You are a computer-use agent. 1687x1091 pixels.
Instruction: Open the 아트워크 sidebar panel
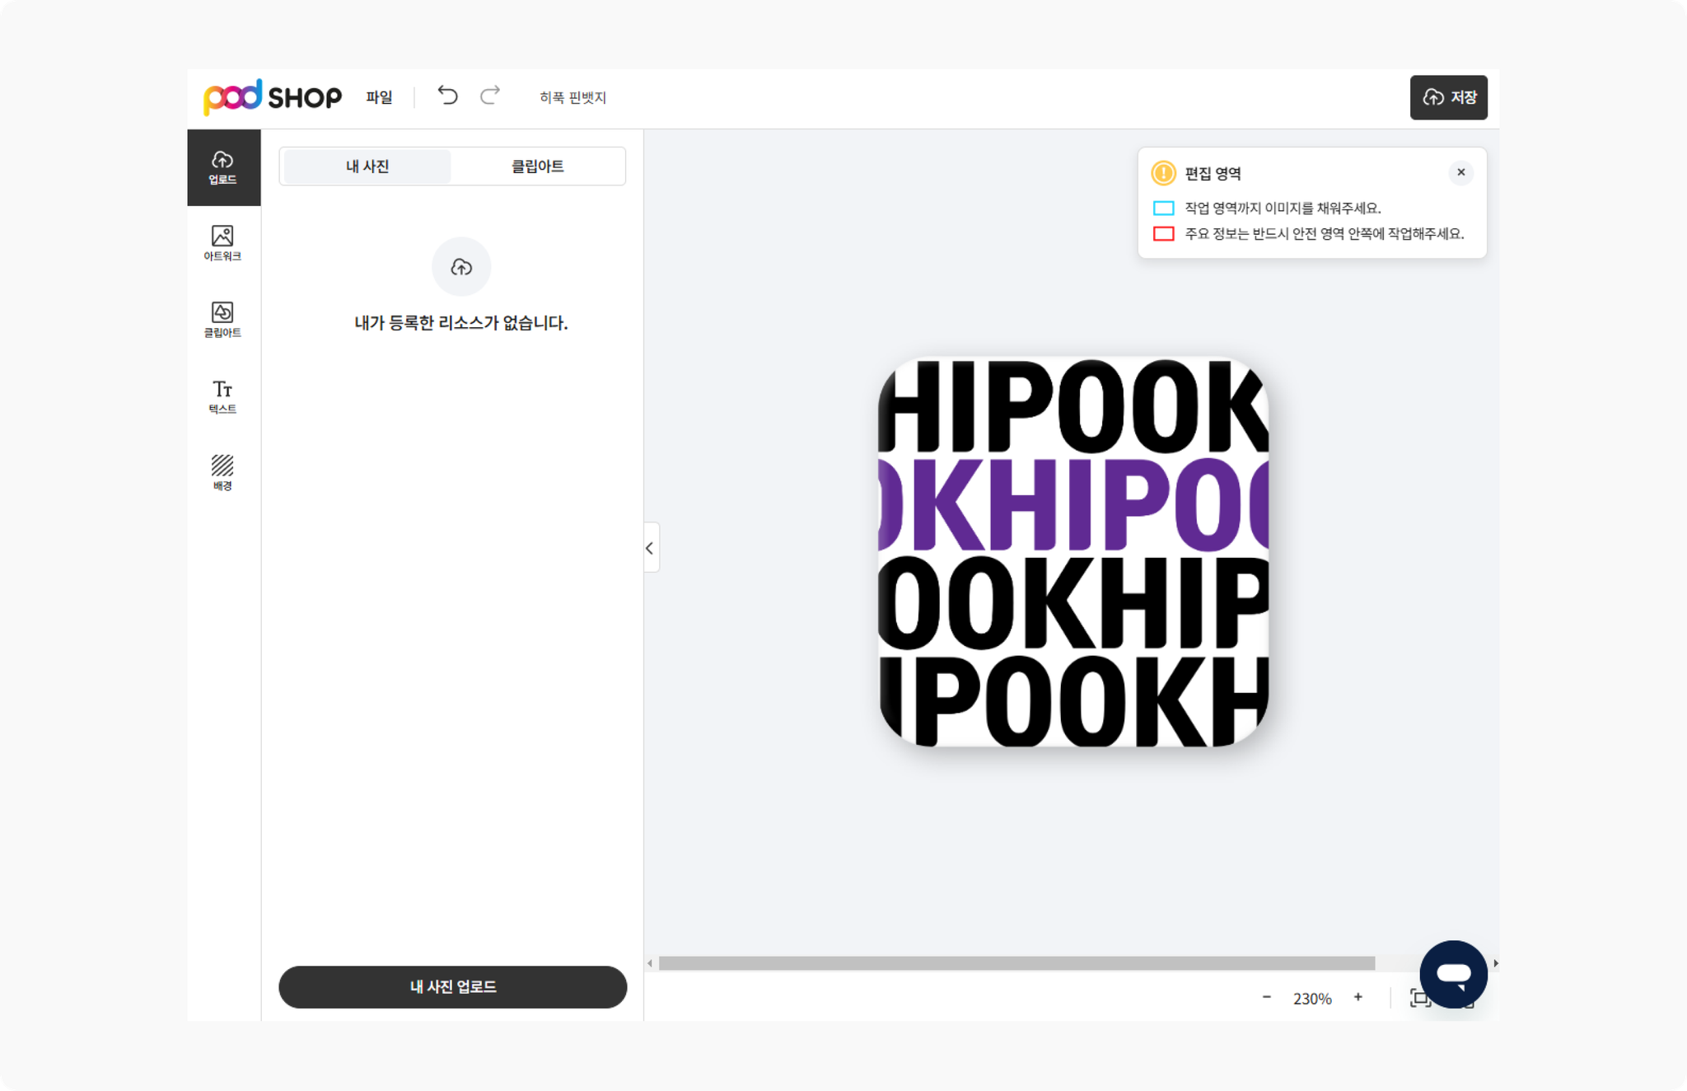click(223, 243)
